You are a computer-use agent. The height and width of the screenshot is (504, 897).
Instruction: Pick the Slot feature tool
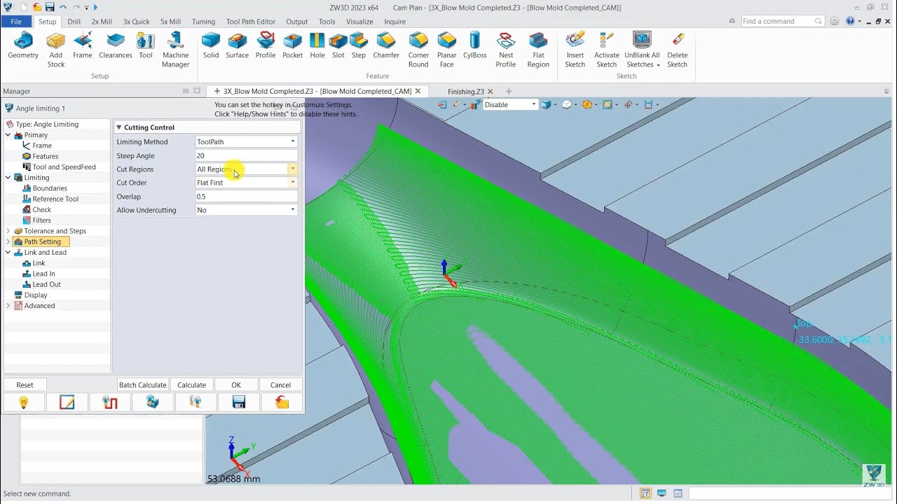[x=338, y=45]
